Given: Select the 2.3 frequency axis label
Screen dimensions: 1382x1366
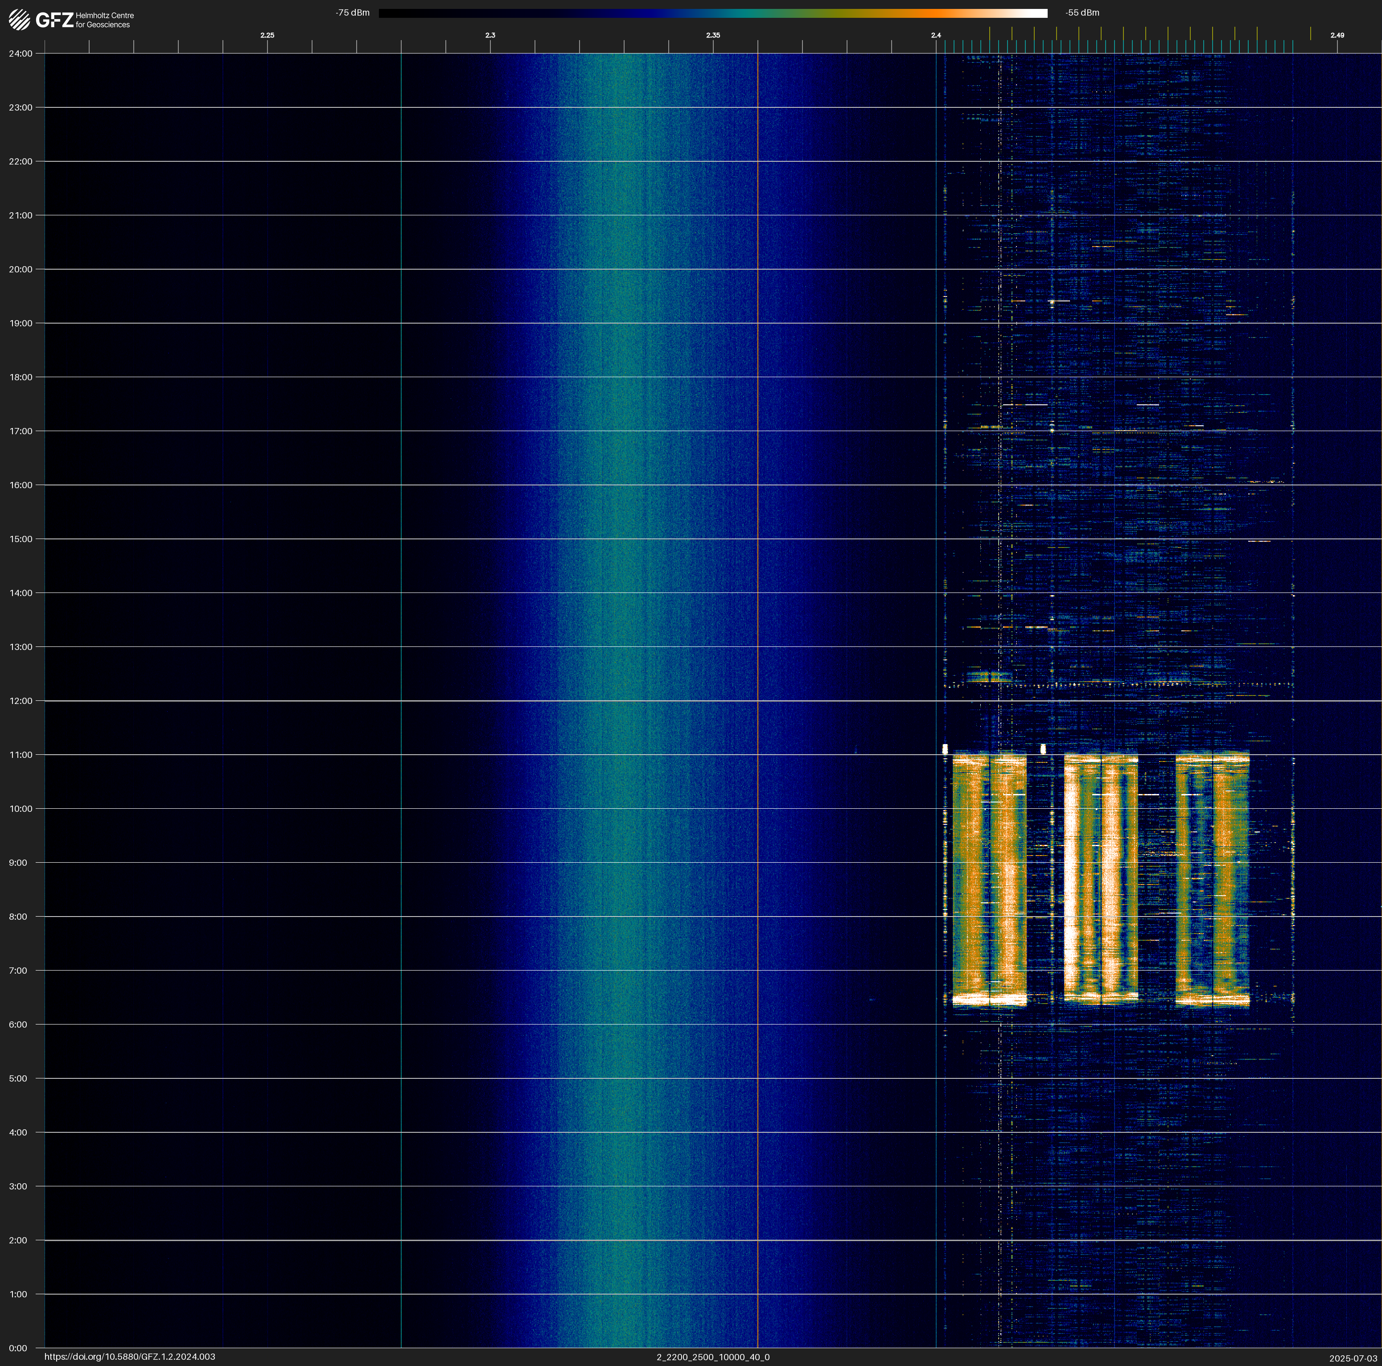Looking at the screenshot, I should pos(490,35).
